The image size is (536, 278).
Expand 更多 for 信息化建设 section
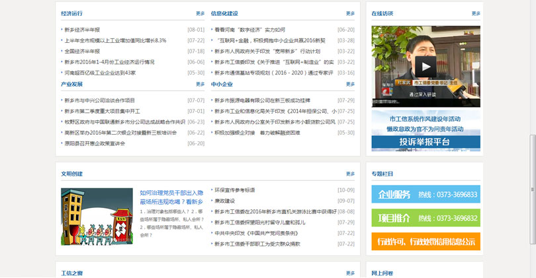(350, 13)
